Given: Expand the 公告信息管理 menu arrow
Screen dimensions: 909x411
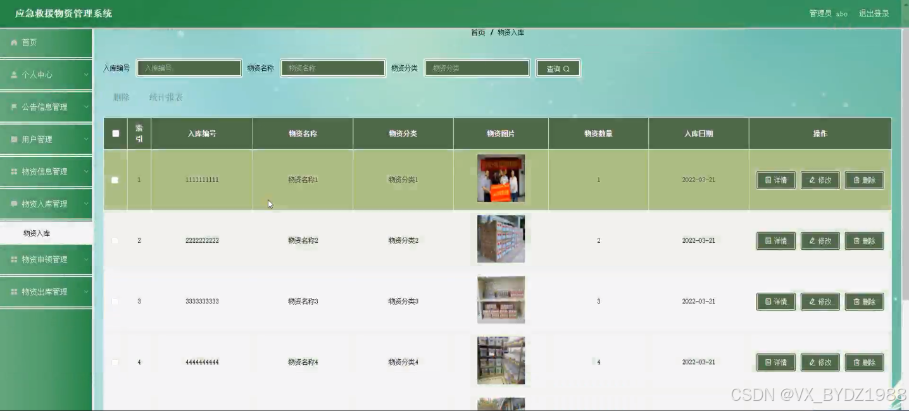Looking at the screenshot, I should pos(86,107).
